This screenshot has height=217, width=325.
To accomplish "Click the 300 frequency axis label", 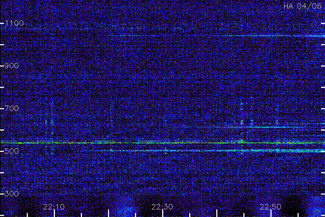I will tap(12, 194).
